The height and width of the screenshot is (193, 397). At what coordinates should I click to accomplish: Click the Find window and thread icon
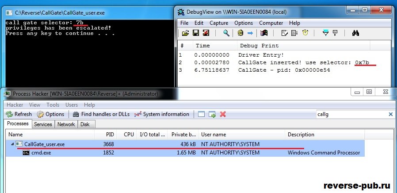(212, 114)
